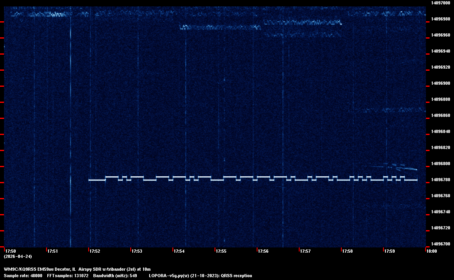The image size is (454, 280).
Task: Select the 14096700 frequency scale label
Action: click(x=441, y=244)
